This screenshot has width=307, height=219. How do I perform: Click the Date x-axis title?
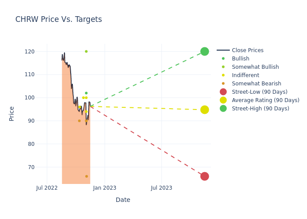(123, 200)
